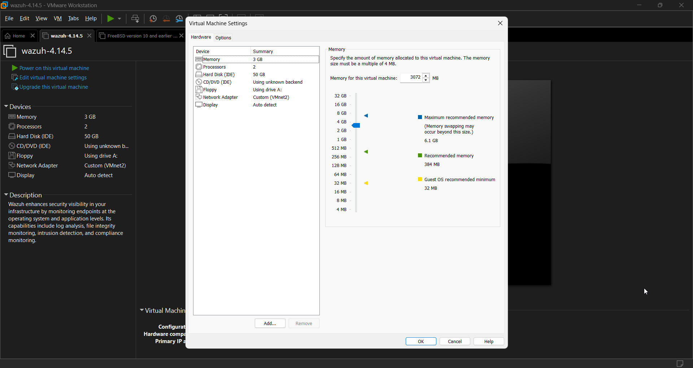
Task: Close the Virtual Machine Settings dialog
Action: click(500, 23)
